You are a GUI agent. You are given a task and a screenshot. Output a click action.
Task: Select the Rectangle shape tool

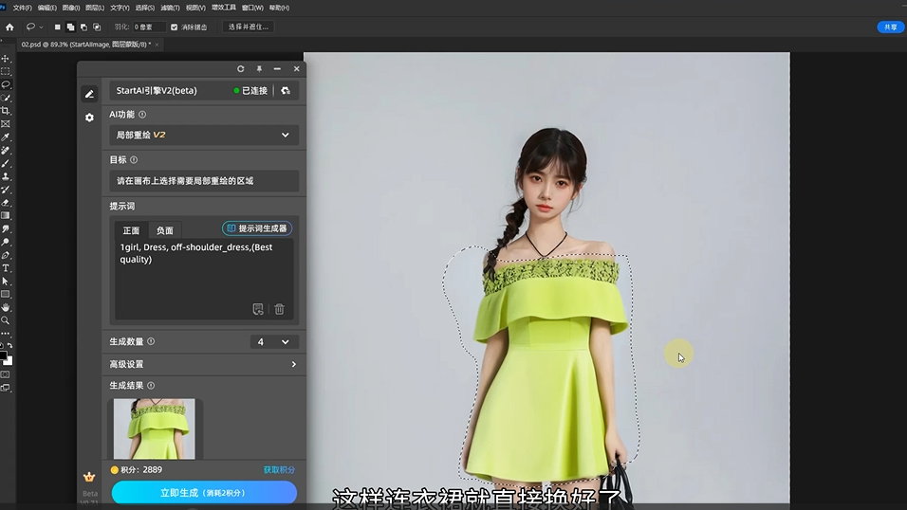[5, 294]
